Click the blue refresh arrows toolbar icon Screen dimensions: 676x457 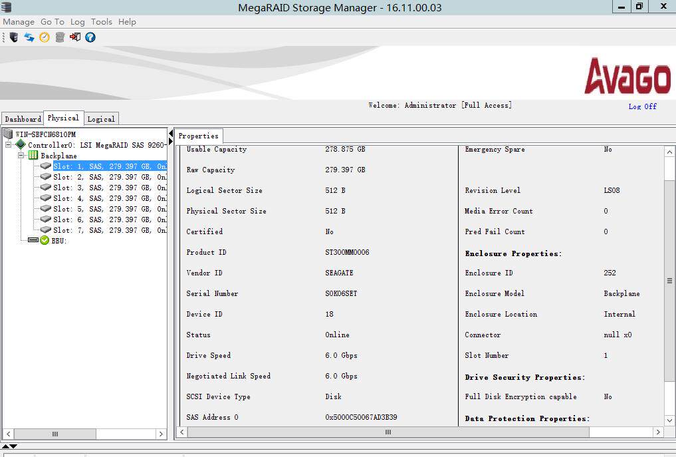[x=29, y=37]
